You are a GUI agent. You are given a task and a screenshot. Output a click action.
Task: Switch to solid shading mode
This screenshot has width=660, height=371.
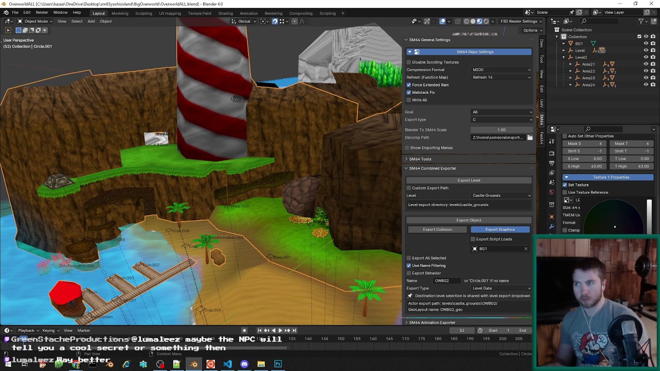473,21
